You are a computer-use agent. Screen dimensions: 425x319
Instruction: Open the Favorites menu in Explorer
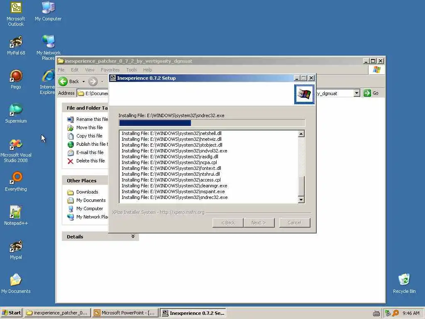pos(110,70)
